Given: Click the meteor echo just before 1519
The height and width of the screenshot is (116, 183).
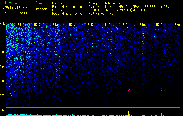Looking at the screenshot, I should point(161,90).
